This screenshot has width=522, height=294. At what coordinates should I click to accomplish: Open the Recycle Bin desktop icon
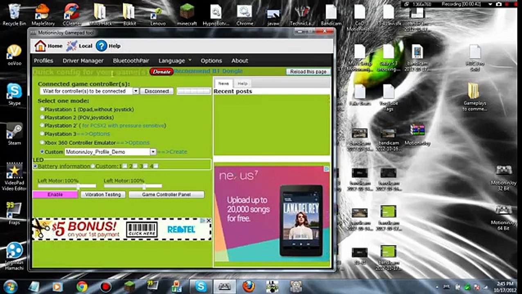tap(14, 14)
